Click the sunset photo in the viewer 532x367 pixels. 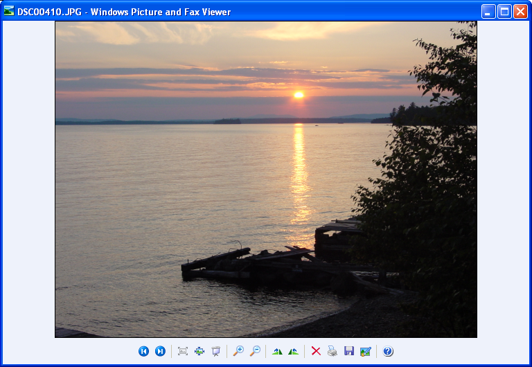tap(266, 179)
